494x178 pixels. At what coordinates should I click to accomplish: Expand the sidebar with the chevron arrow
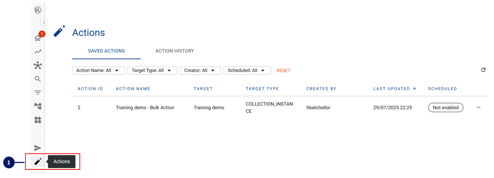pos(44,22)
